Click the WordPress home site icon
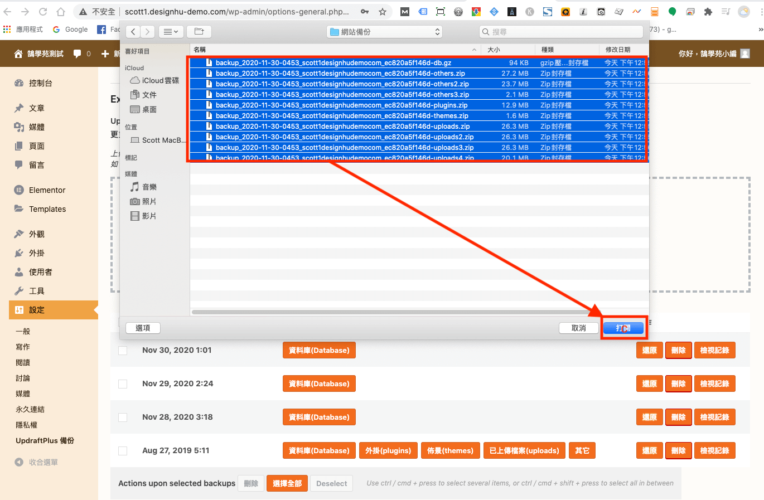Screen dimensions: 764x500 coord(18,54)
